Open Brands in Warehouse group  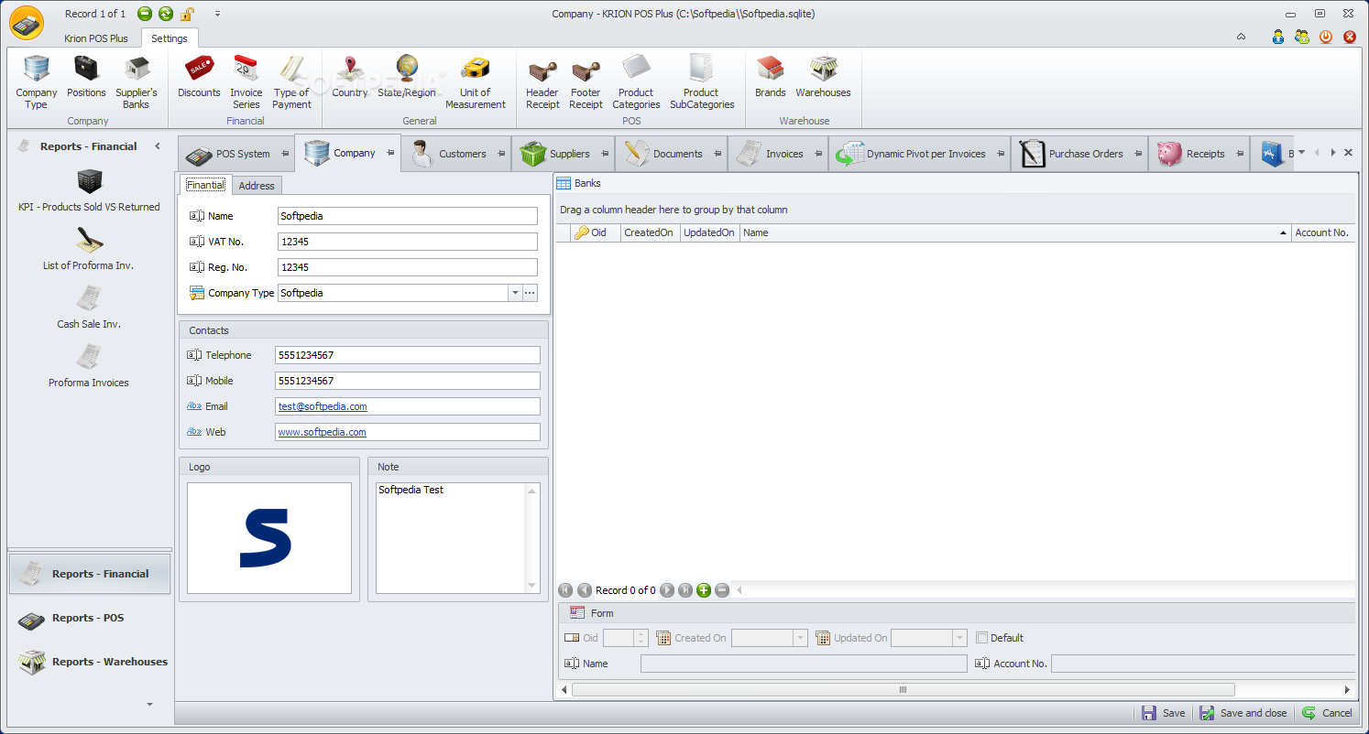tap(770, 77)
